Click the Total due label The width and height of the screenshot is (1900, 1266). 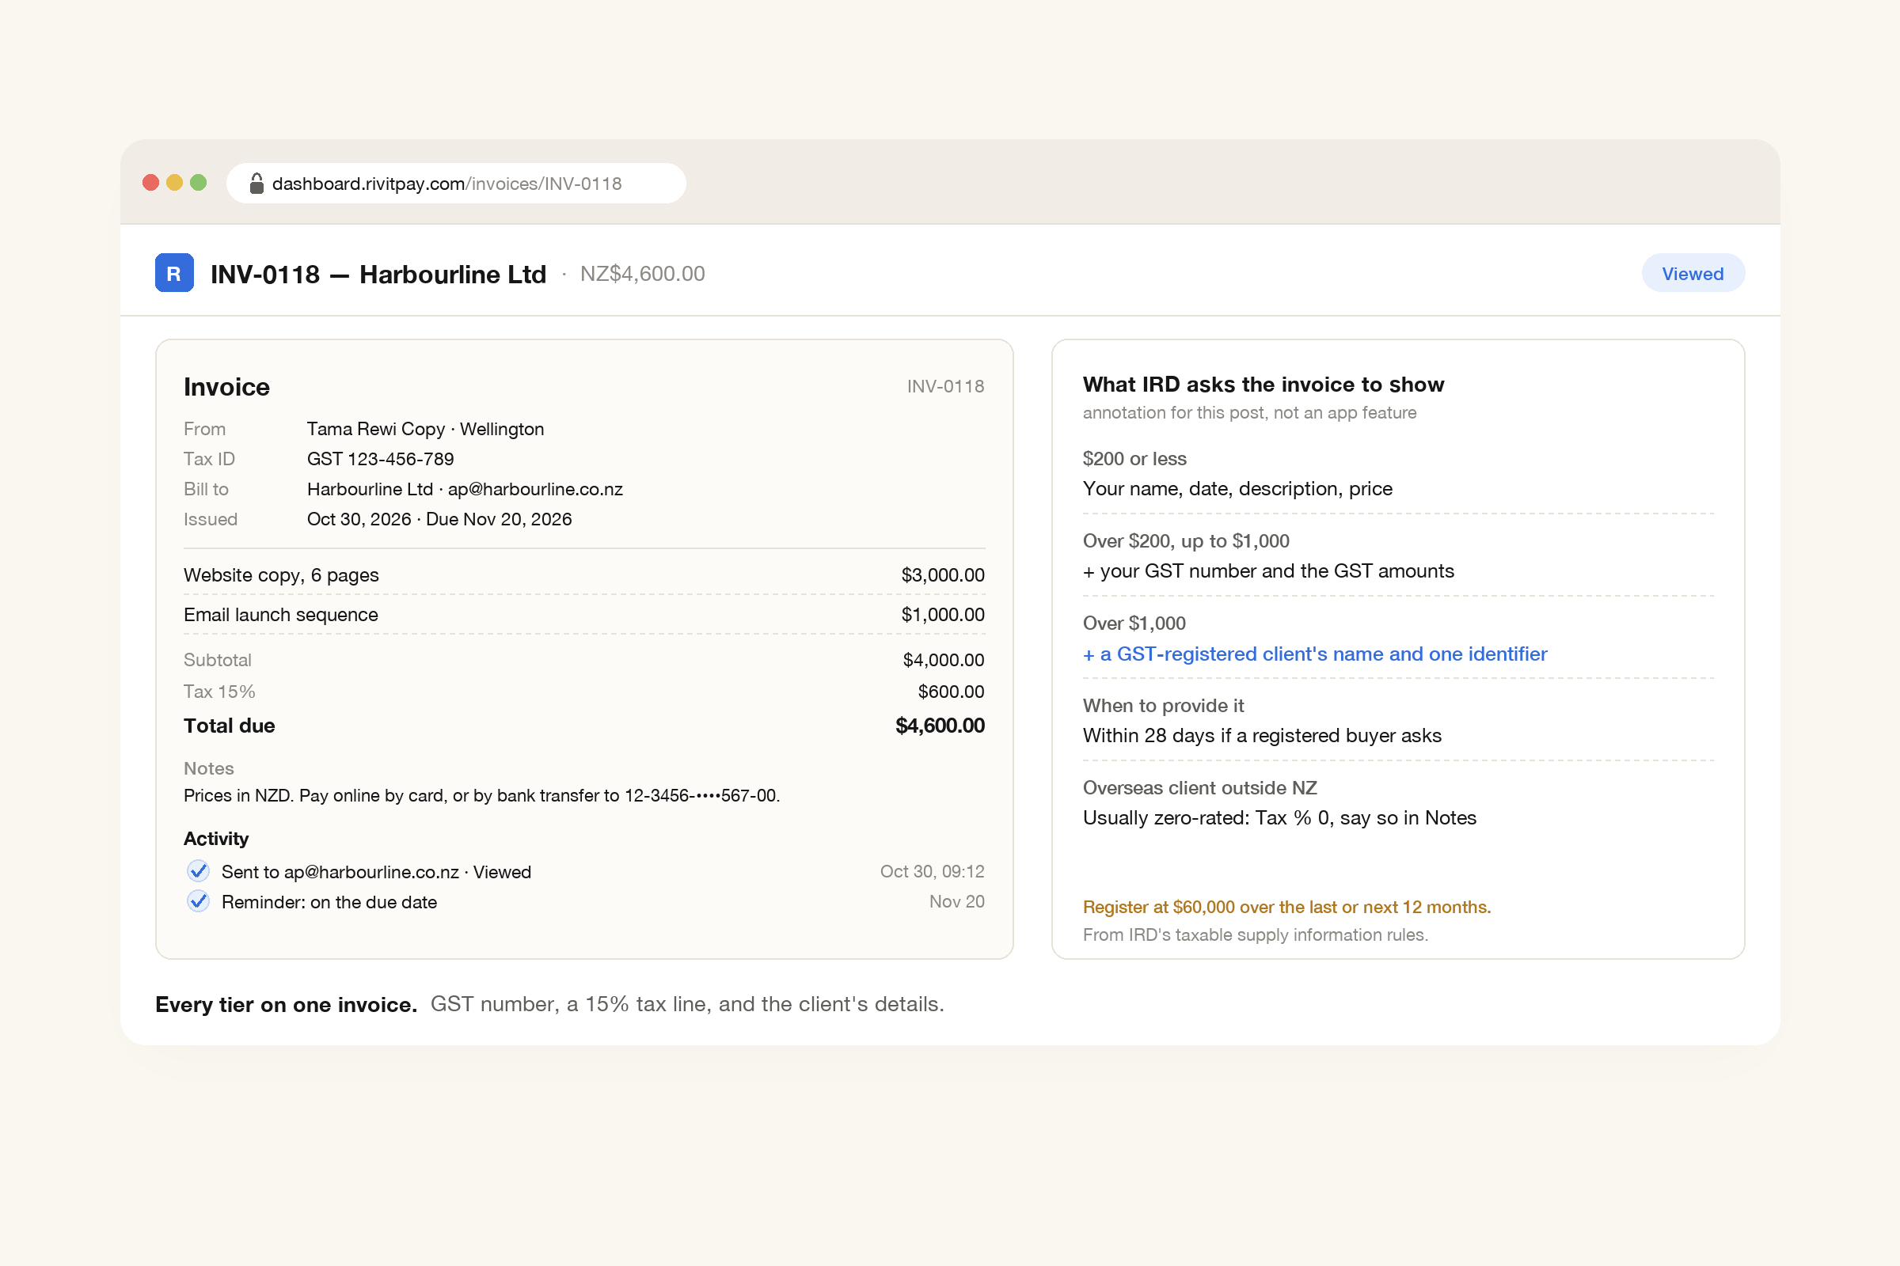click(x=229, y=726)
